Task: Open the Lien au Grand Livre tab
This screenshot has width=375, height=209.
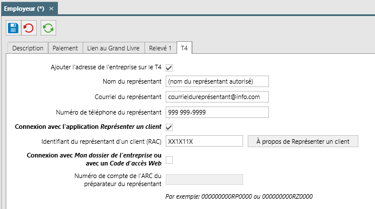Action: point(114,48)
